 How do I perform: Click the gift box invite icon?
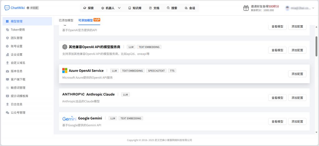coord(246,8)
